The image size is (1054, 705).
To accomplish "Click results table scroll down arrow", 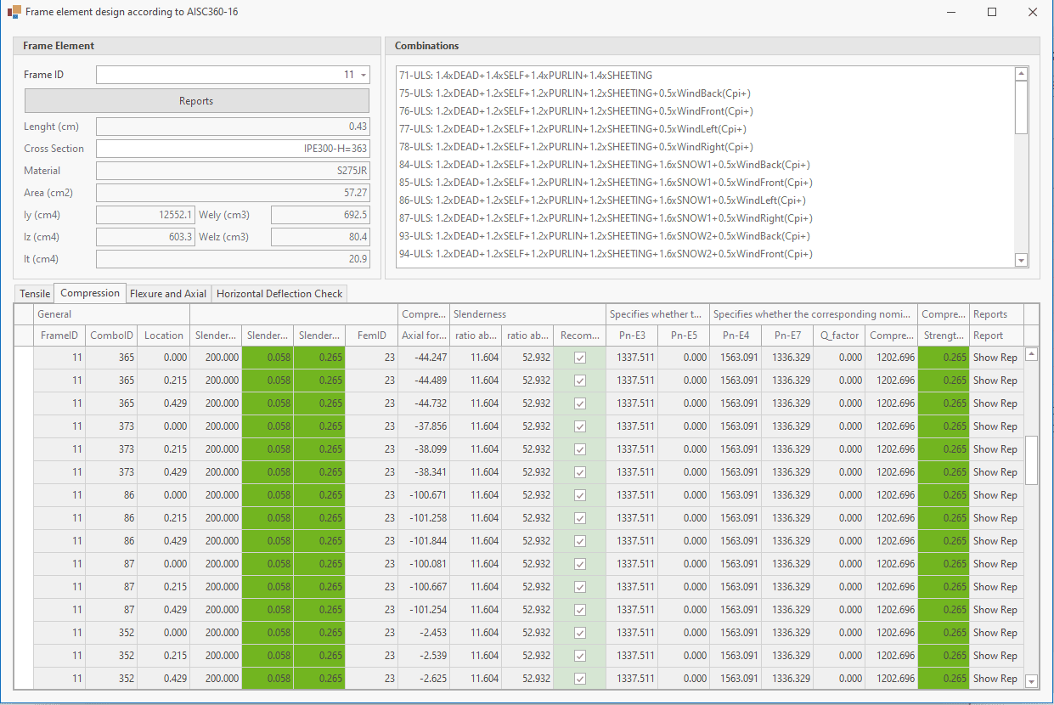I will (1032, 681).
